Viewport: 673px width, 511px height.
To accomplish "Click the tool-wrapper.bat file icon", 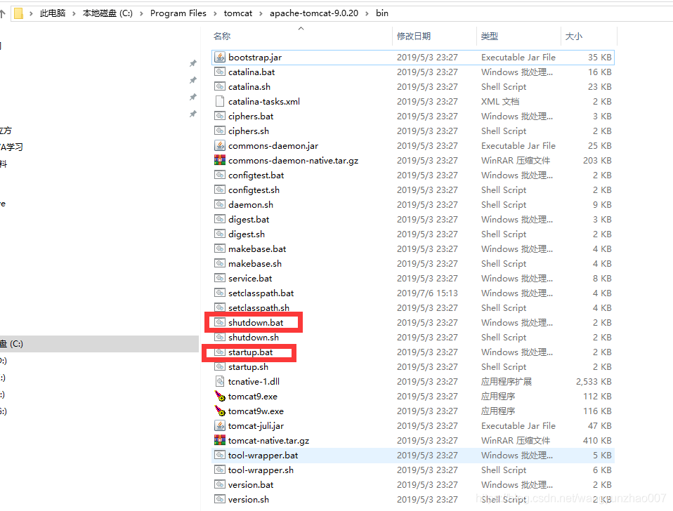I will (x=220, y=455).
